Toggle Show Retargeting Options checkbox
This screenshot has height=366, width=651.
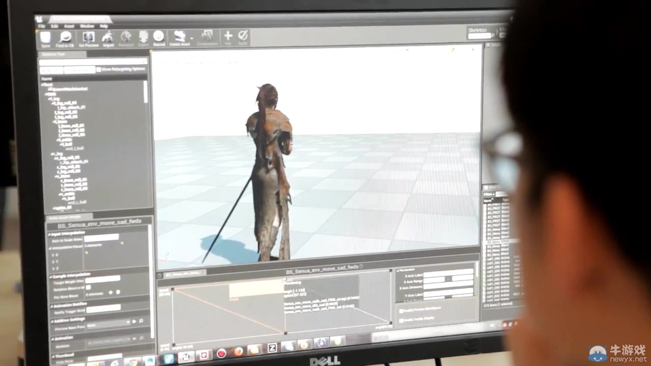(99, 69)
